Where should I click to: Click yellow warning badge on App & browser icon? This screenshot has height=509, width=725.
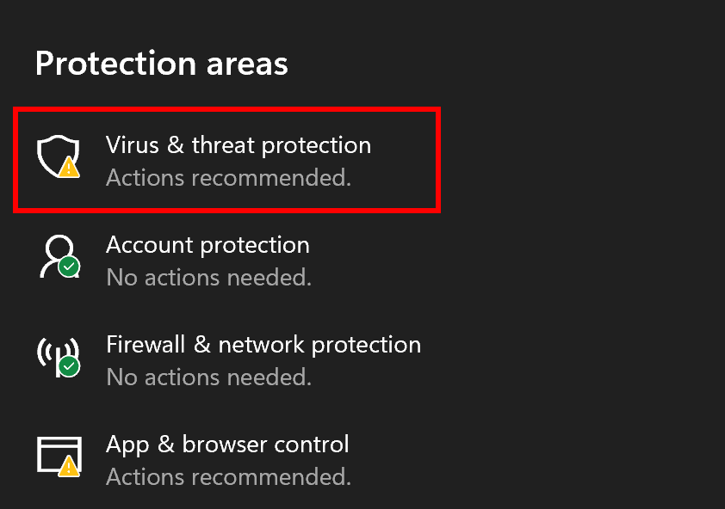[71, 467]
